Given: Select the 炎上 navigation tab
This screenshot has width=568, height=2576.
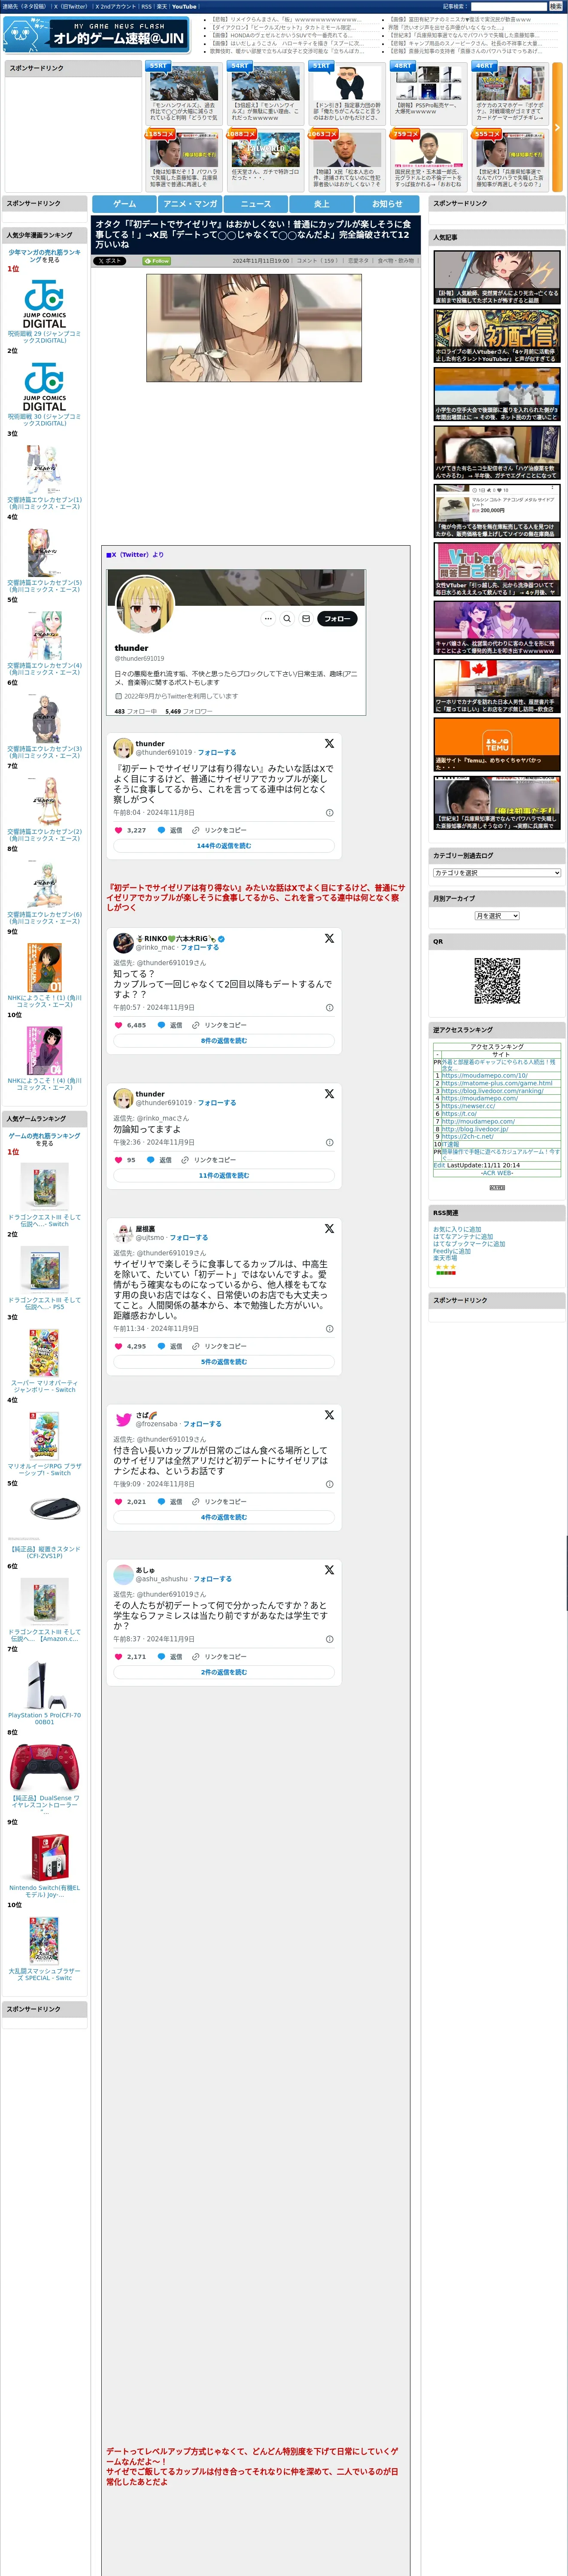Looking at the screenshot, I should pyautogui.click(x=321, y=204).
